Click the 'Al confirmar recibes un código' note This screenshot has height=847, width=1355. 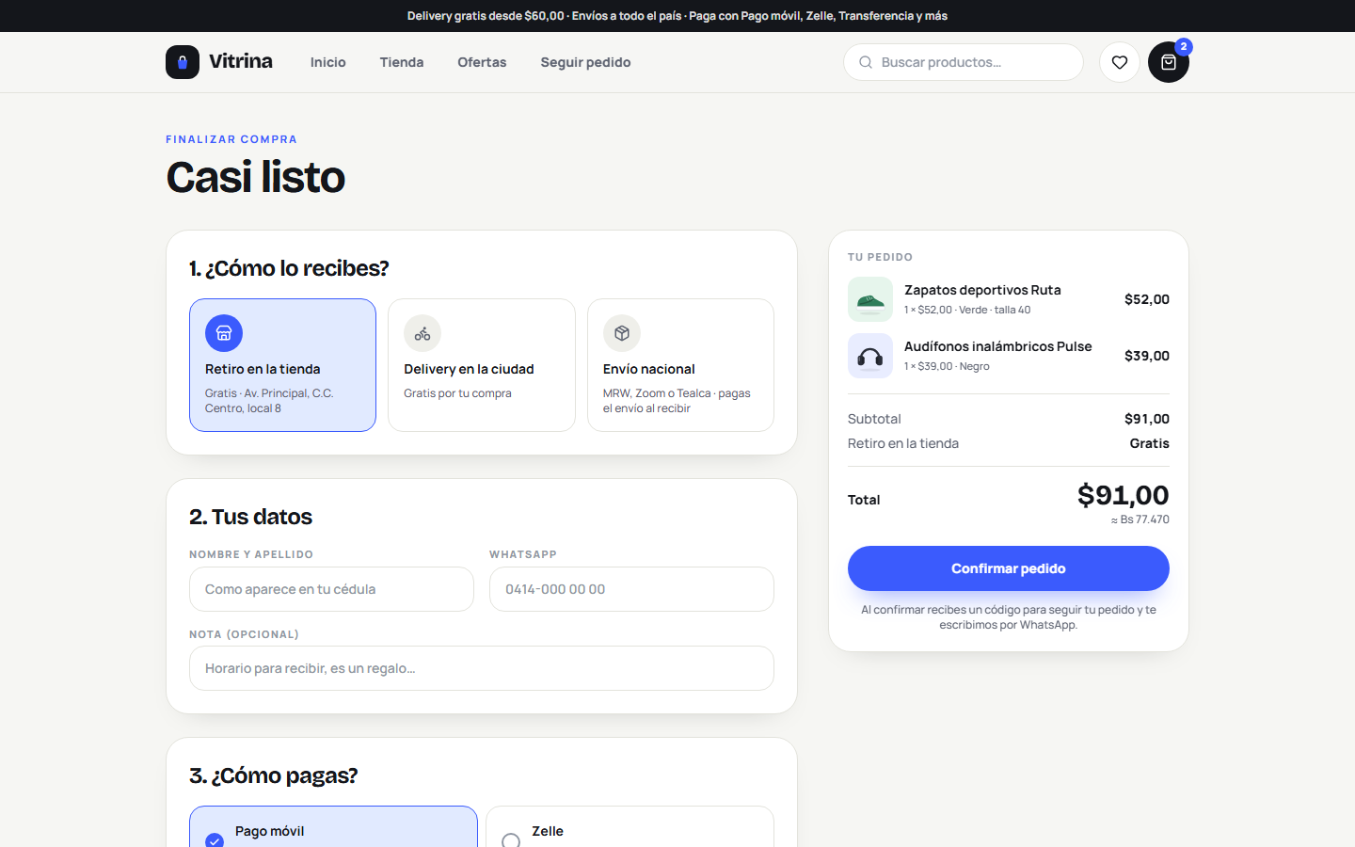1009,617
